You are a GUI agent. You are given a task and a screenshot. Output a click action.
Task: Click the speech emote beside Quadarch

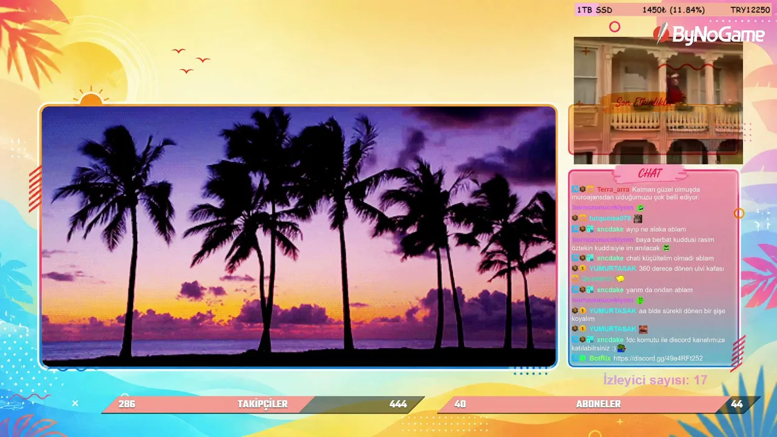tap(620, 279)
